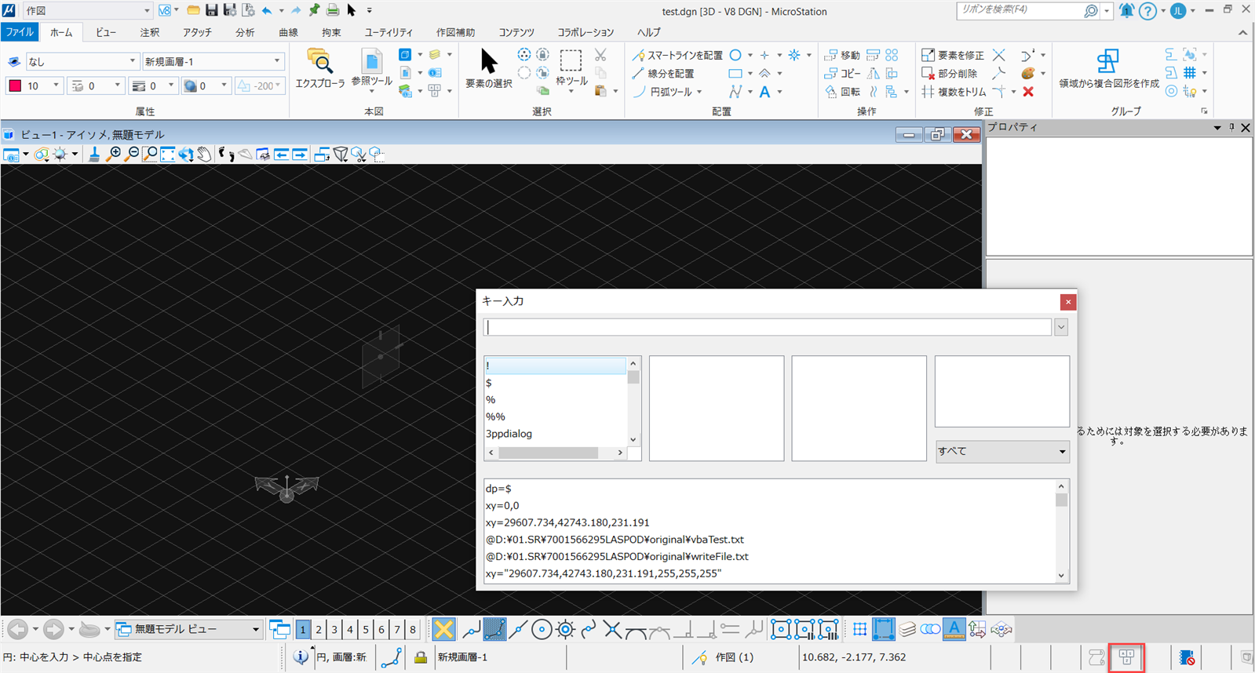
Task: Click the notification bell icon
Action: [1126, 11]
